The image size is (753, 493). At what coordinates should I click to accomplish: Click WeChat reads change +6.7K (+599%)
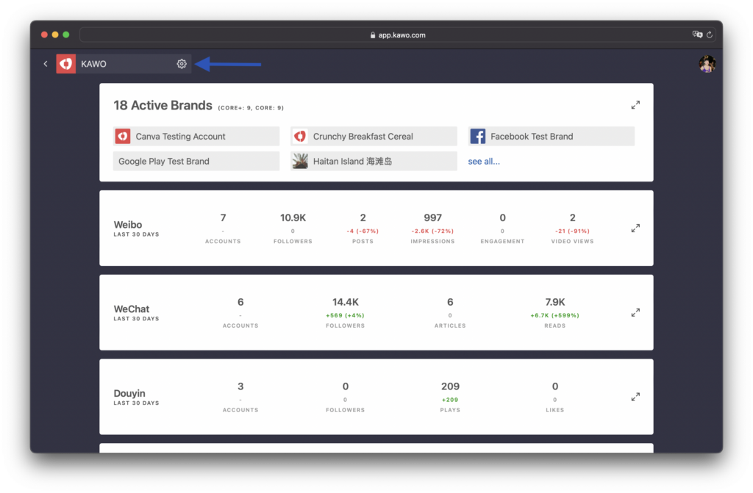554,315
